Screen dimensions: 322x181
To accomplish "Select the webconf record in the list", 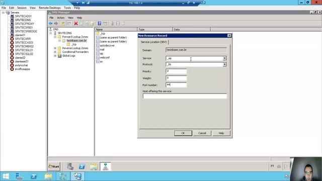I will 103,58.
